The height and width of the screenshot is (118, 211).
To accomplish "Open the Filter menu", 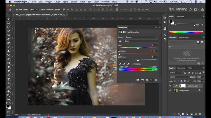I will point(82,2).
